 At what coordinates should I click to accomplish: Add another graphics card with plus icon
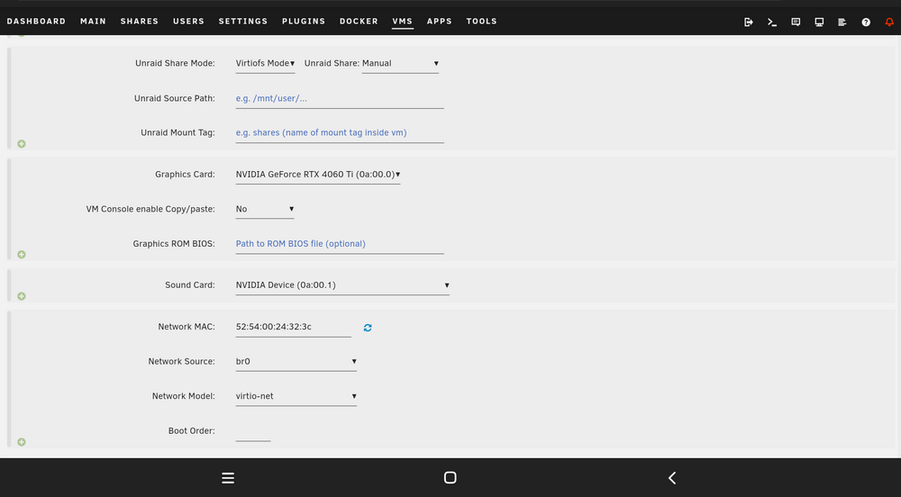(22, 254)
